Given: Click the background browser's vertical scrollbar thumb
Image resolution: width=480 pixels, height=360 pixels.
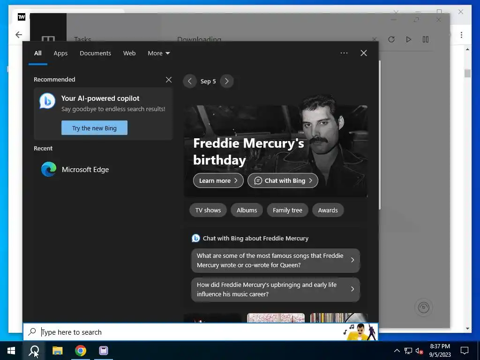Looking at the screenshot, I should coord(467,73).
